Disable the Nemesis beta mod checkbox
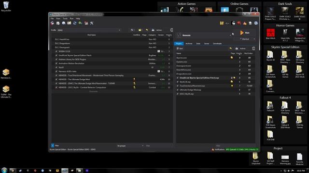This screenshot has height=173, width=309. click(x=56, y=72)
